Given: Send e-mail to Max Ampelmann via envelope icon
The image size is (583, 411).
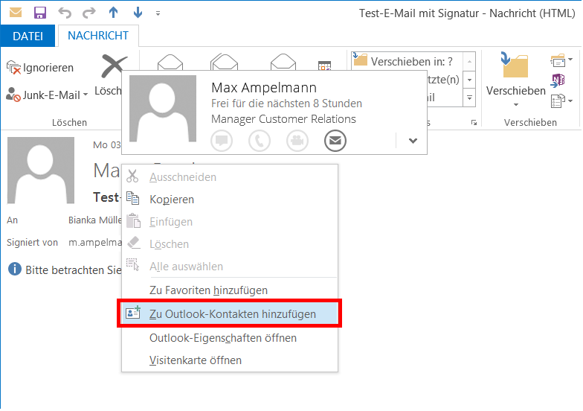Looking at the screenshot, I should coord(335,141).
